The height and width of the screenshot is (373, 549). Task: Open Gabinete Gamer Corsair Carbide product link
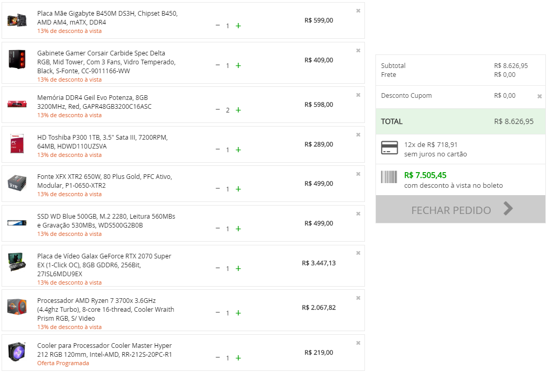coord(106,62)
